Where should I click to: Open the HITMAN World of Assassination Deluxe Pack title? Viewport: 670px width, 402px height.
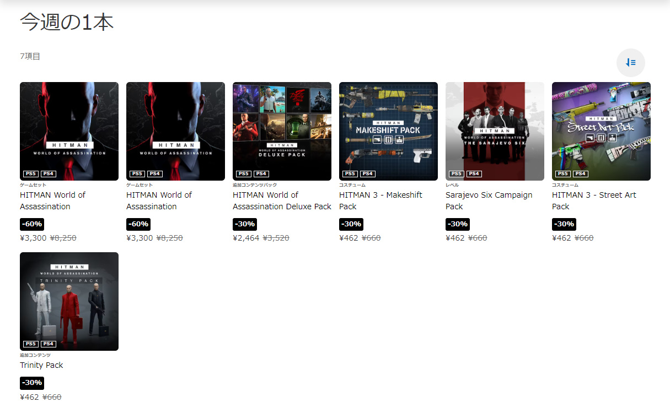point(282,200)
